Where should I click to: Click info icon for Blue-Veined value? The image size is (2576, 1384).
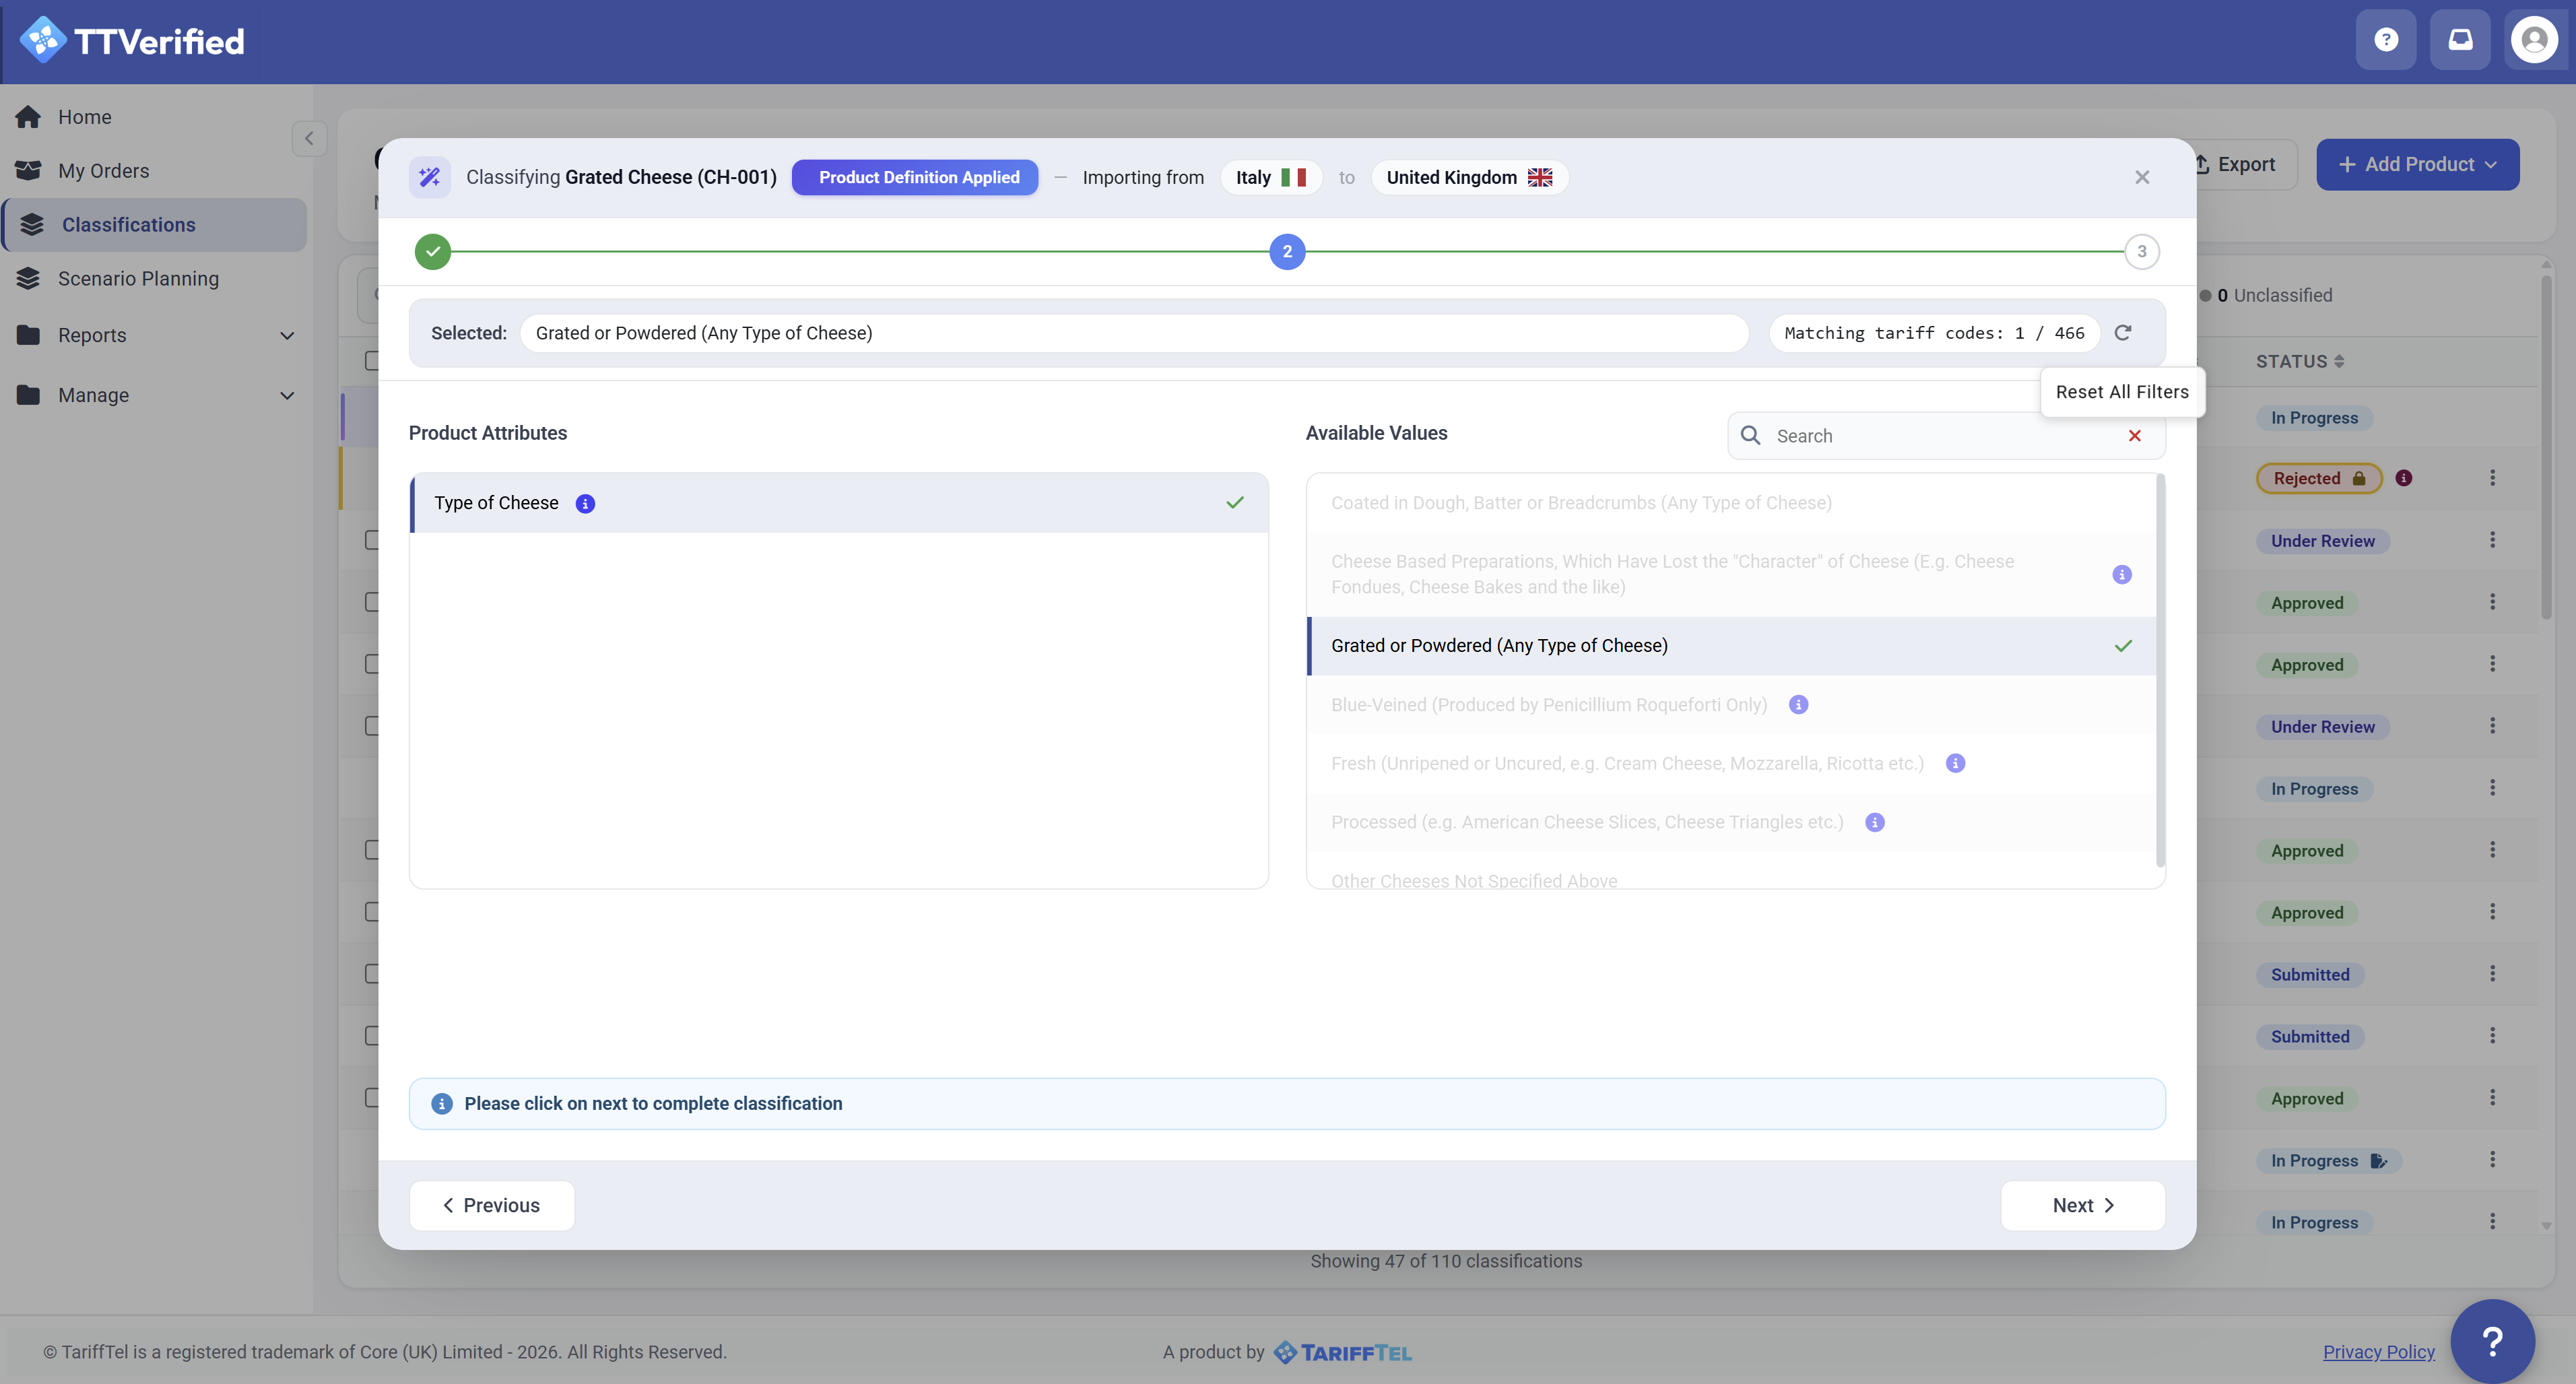1798,705
